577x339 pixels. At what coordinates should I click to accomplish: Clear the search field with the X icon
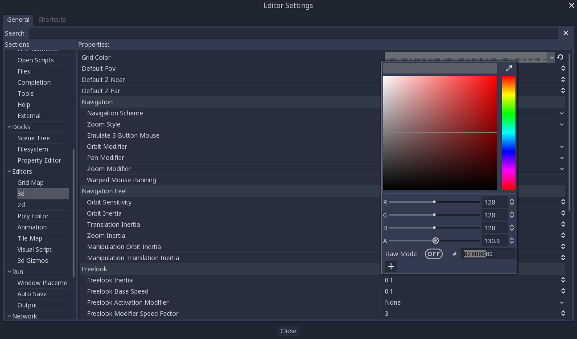pos(566,33)
